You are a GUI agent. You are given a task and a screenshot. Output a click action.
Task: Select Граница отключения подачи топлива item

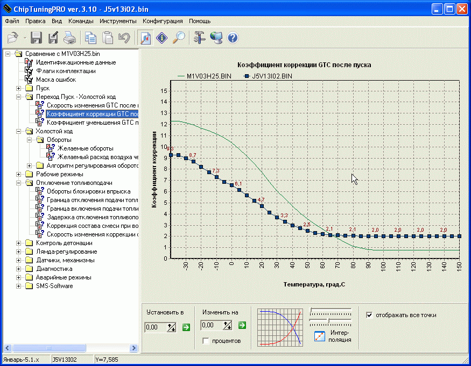pyautogui.click(x=93, y=200)
